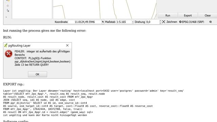Click the Export button
This screenshot has width=217, height=122.
click(x=188, y=16)
